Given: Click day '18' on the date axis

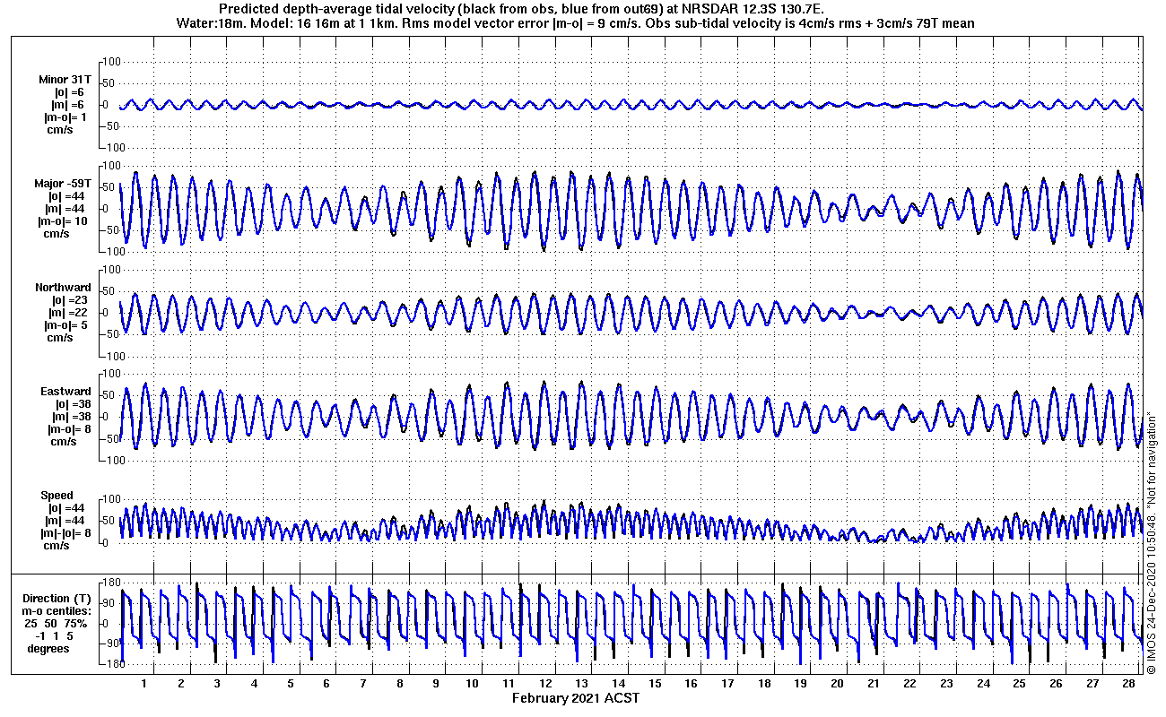Looking at the screenshot, I should (x=763, y=684).
